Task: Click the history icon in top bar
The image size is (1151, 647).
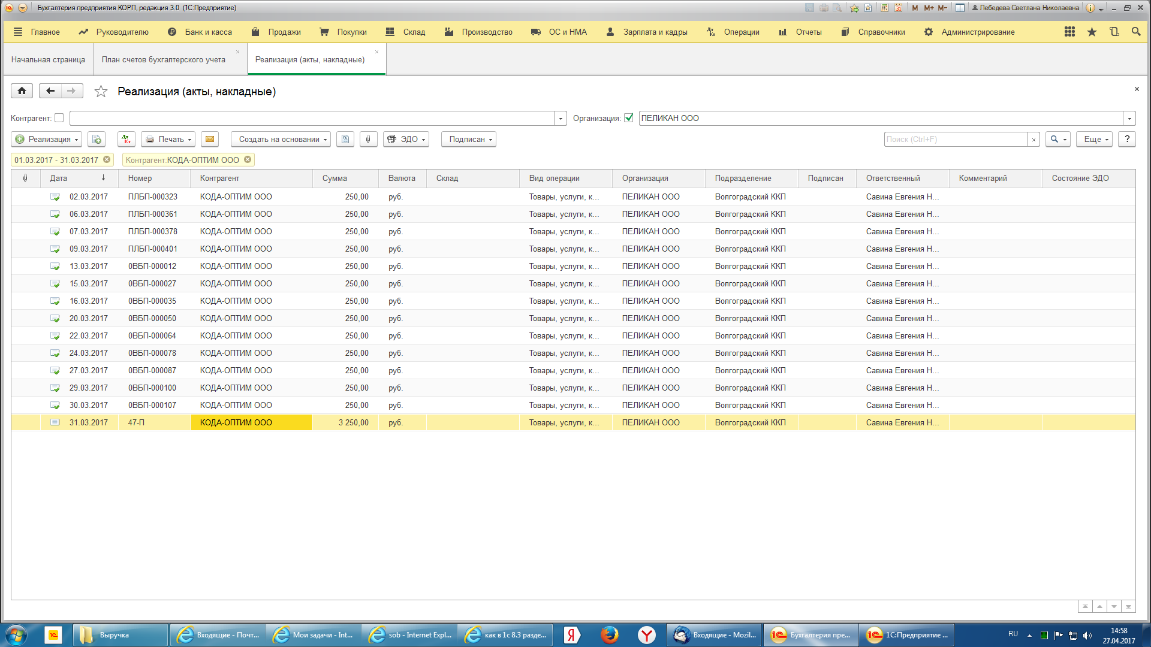Action: point(1114,32)
